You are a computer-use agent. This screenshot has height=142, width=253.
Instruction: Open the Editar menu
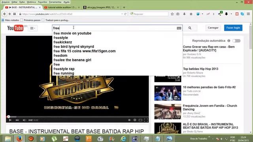[x=15, y=2]
